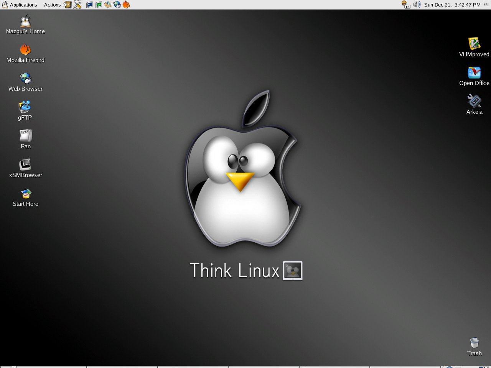Screen dimensions: 491x368
Task: Click the smiley 'hi!' messenger tray icon
Action: coord(406,5)
